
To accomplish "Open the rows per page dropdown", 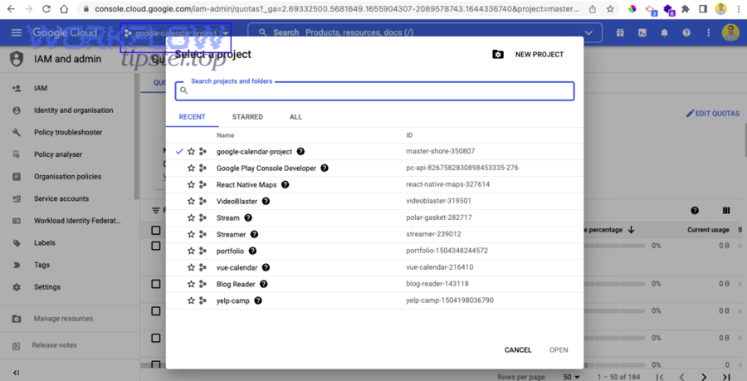I will click(x=572, y=377).
